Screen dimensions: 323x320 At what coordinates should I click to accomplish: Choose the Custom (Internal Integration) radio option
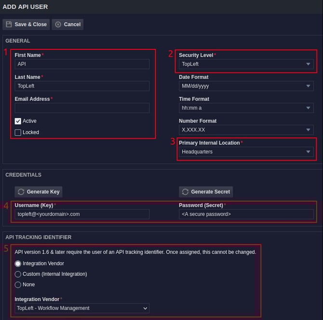18,274
